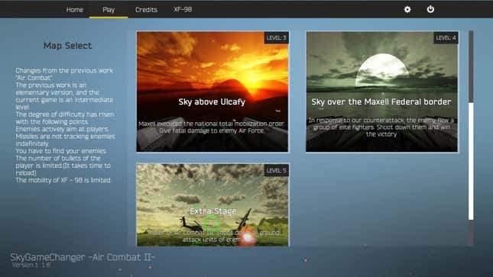Viewport: 493px width, 277px height.
Task: Open the Credits tab
Action: (x=146, y=10)
